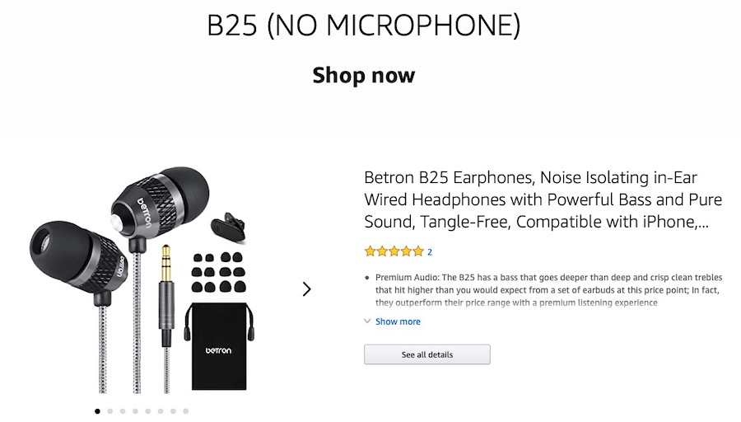Click the next image arrow
The image size is (741, 422).
306,289
